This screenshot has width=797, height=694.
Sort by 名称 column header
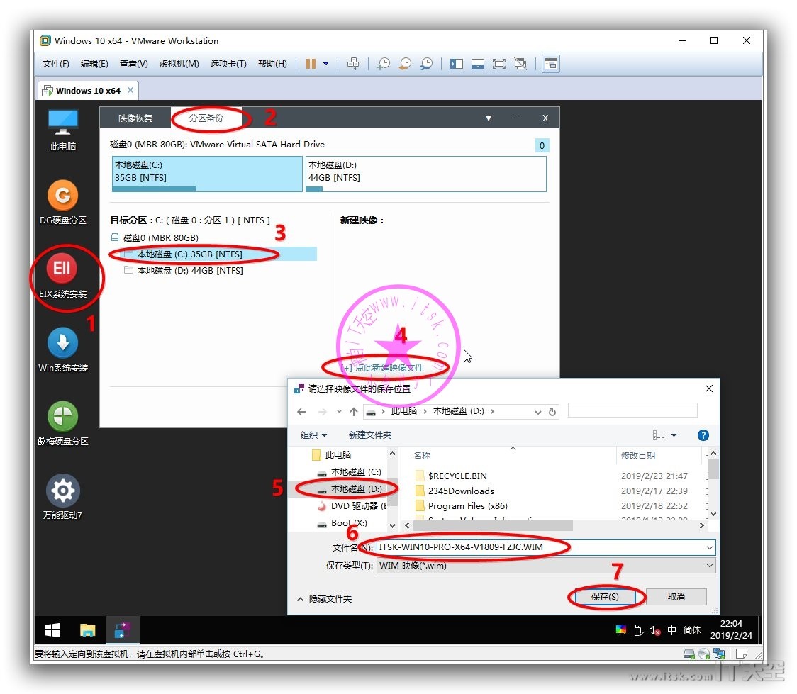[x=422, y=455]
